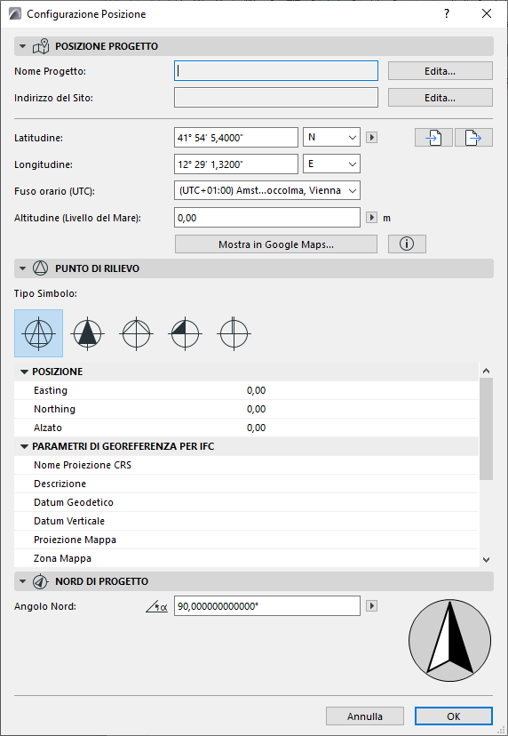This screenshot has width=508, height=736.
Task: Select the Alzato row
Action: pos(246,428)
